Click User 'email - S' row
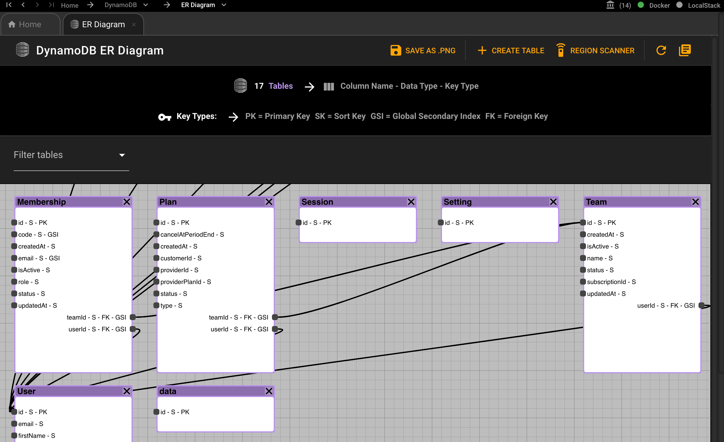This screenshot has height=442, width=724. [31, 424]
